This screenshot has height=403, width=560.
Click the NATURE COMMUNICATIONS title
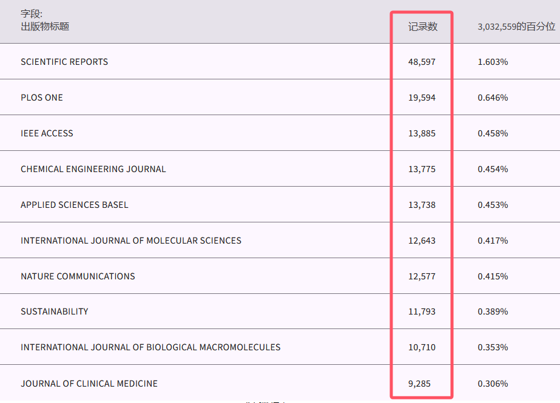78,276
